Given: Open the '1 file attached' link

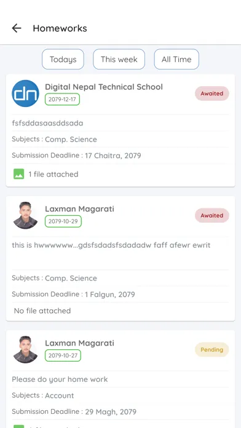Looking at the screenshot, I should [x=53, y=174].
